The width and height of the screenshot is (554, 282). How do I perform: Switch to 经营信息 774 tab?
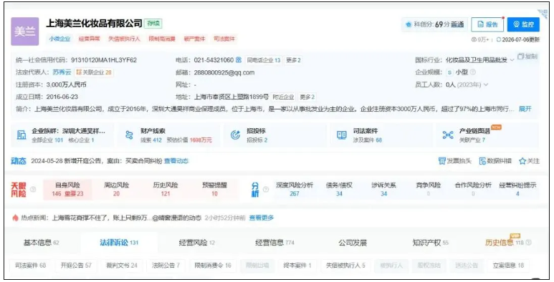pyautogui.click(x=275, y=243)
